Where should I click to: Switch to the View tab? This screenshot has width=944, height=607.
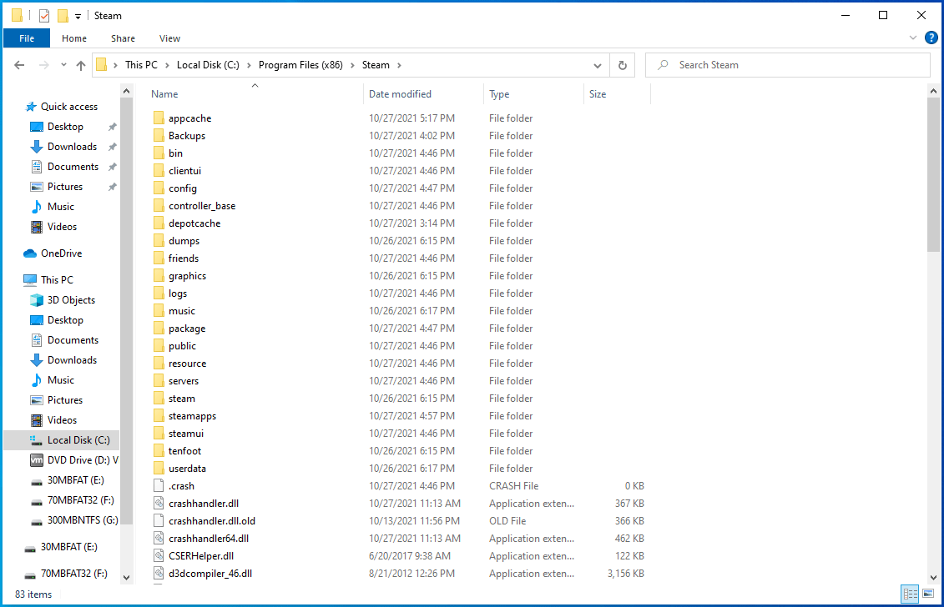pyautogui.click(x=169, y=38)
